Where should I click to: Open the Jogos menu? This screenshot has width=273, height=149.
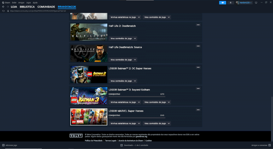point(28,3)
